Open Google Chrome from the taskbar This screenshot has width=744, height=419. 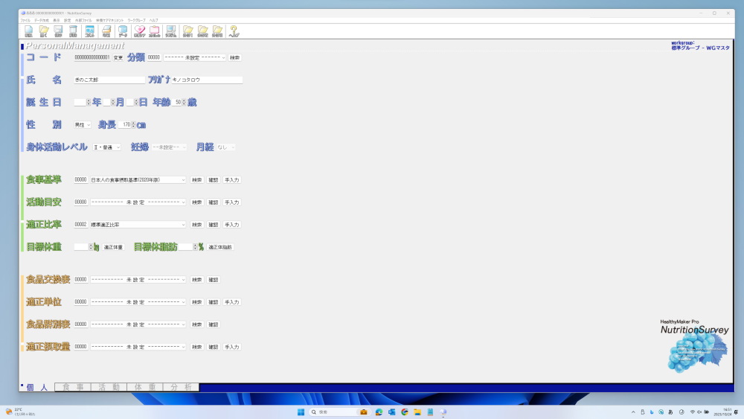pyautogui.click(x=404, y=412)
